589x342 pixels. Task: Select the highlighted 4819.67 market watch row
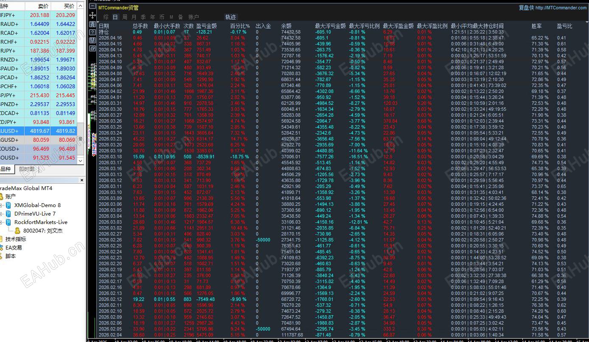click(39, 131)
